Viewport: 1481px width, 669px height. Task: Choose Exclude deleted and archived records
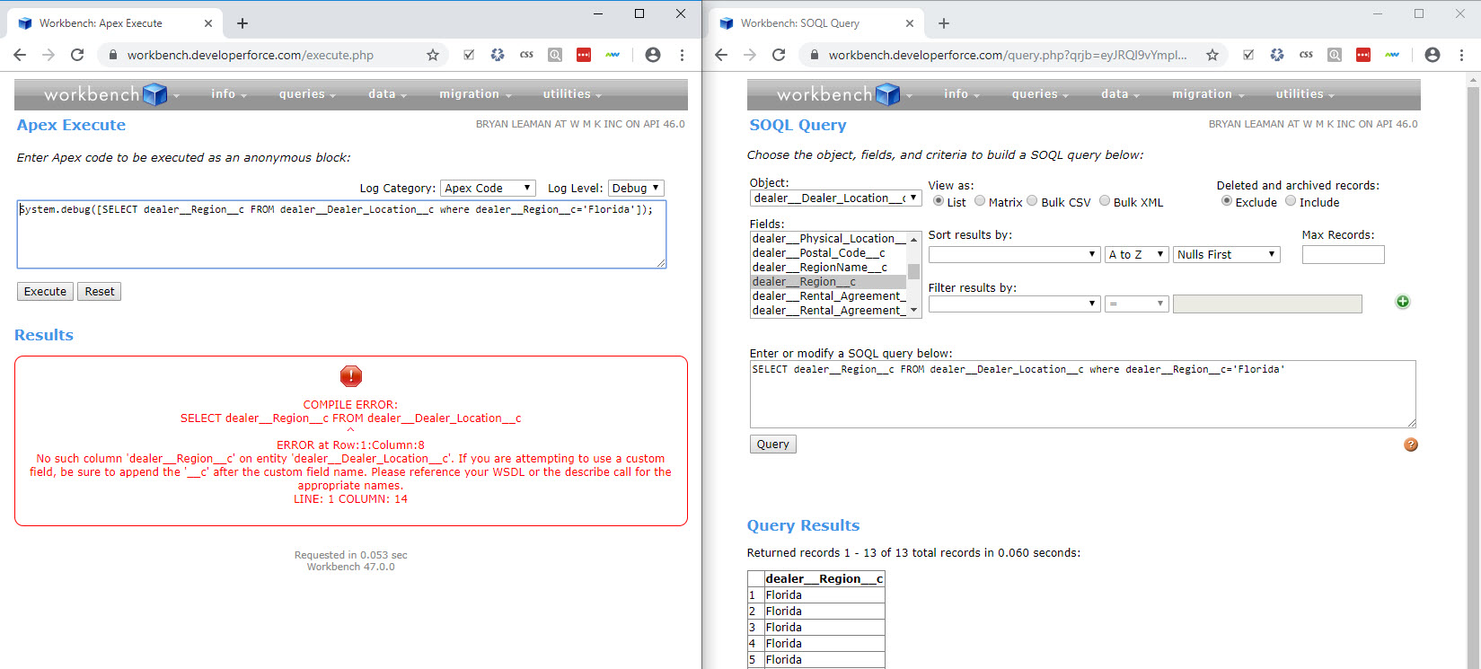tap(1227, 201)
